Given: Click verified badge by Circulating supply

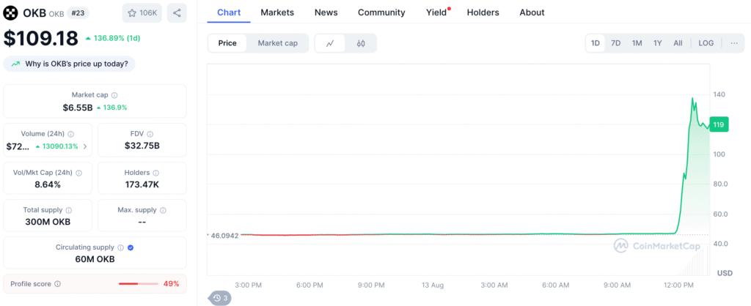Looking at the screenshot, I should pos(131,247).
